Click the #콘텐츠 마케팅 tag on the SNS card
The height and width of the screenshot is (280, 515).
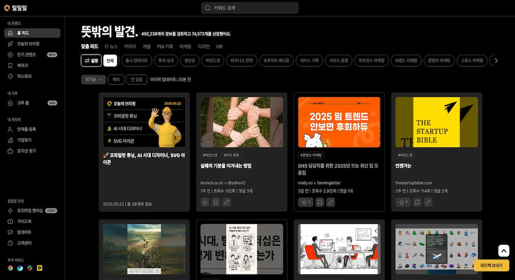pyautogui.click(x=311, y=155)
